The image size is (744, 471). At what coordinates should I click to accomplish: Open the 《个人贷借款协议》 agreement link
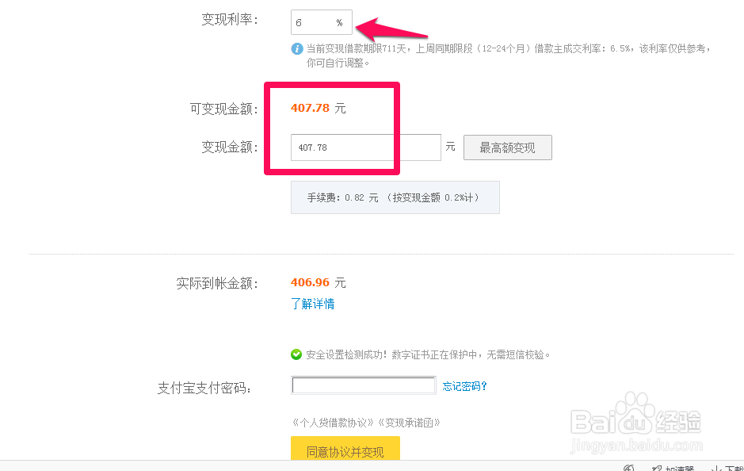[x=331, y=423]
